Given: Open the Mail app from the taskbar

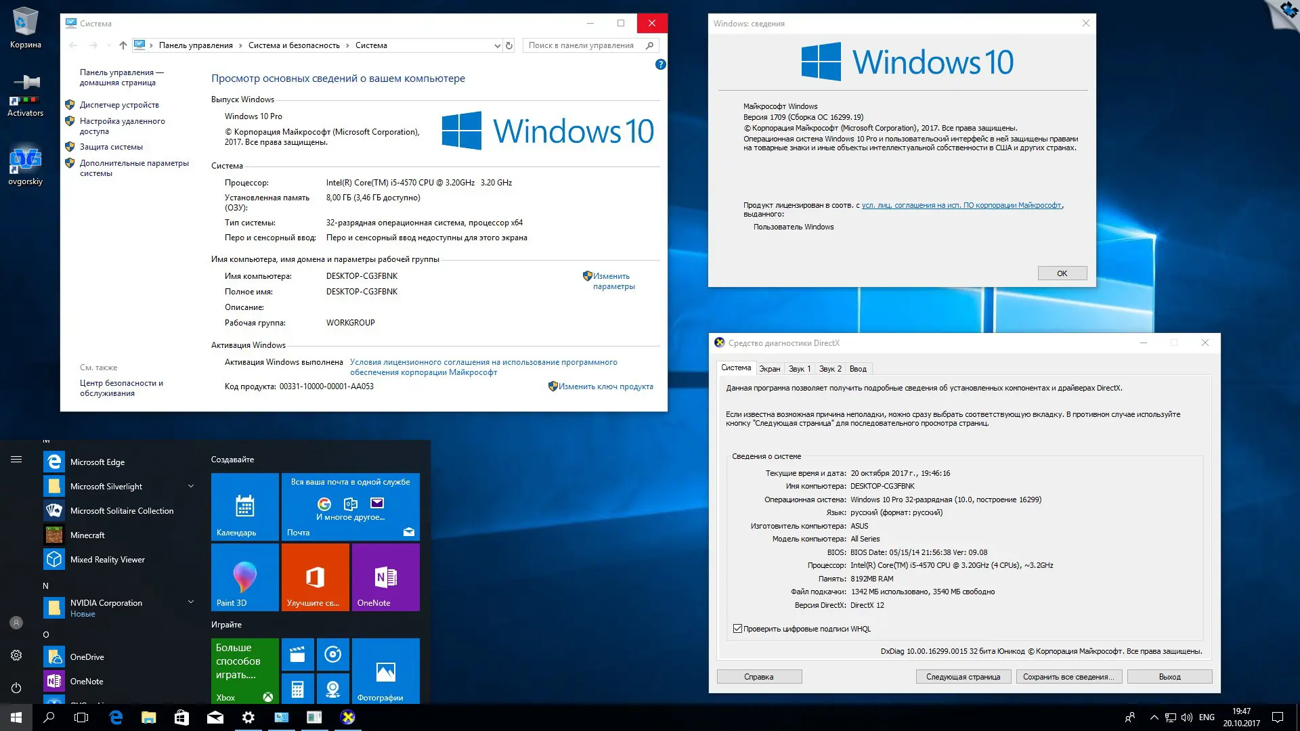Looking at the screenshot, I should click(x=215, y=717).
